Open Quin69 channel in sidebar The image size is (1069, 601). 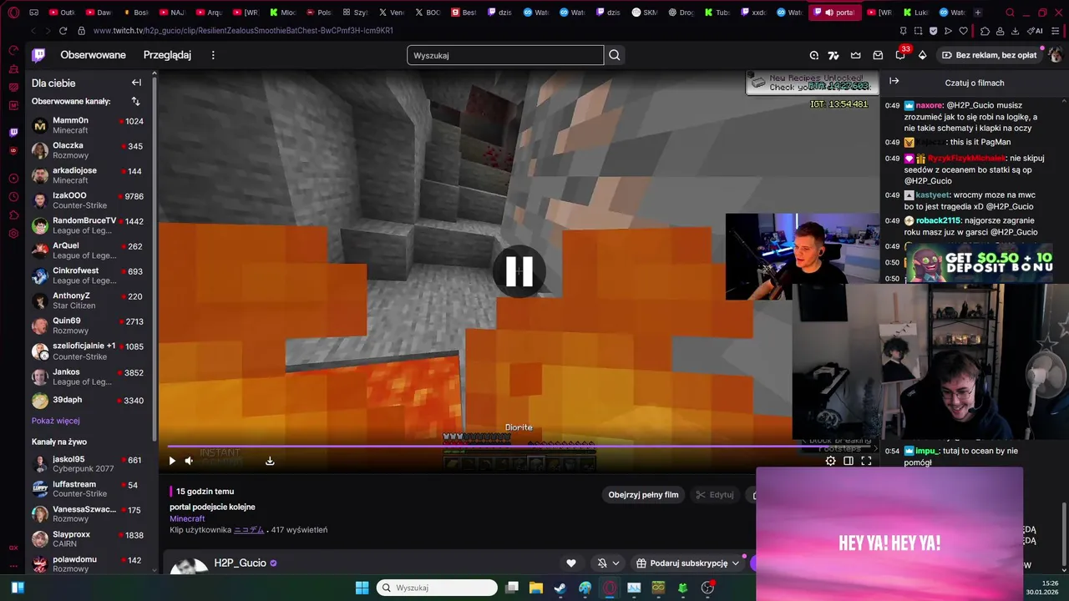tap(88, 326)
